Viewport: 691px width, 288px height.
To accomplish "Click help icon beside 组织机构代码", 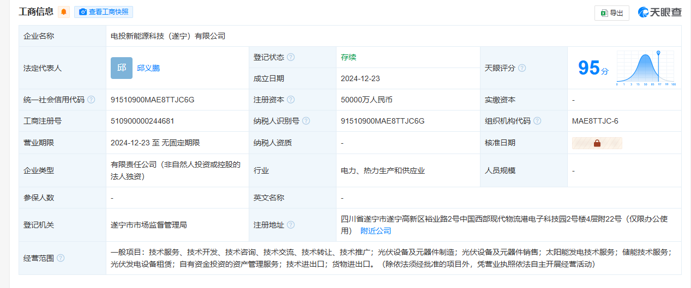I will 537,121.
